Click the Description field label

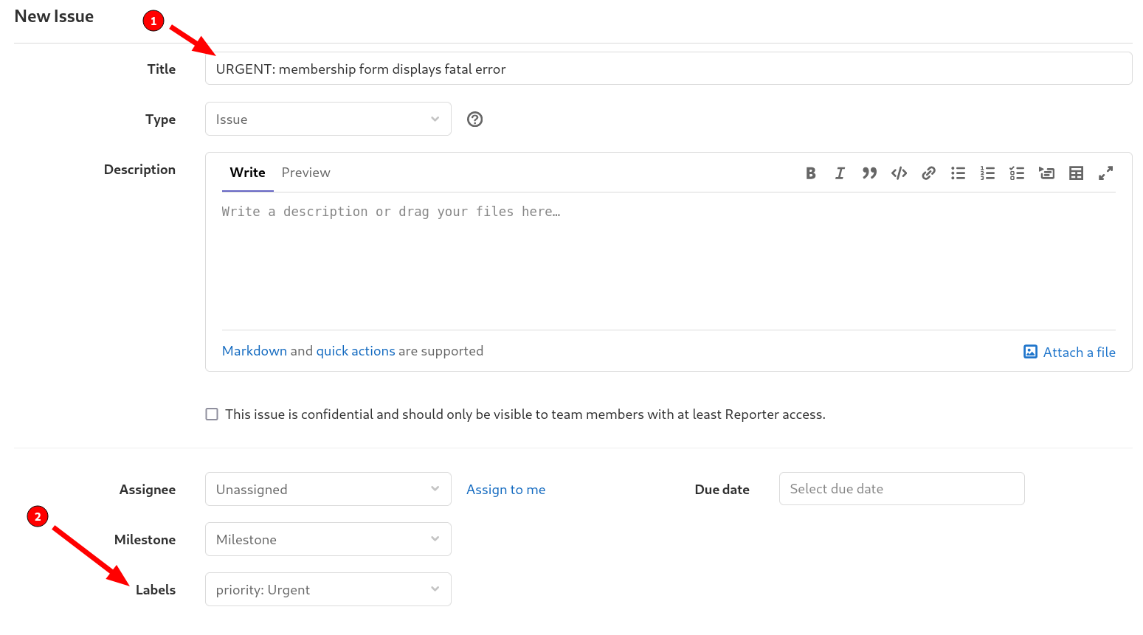[139, 170]
